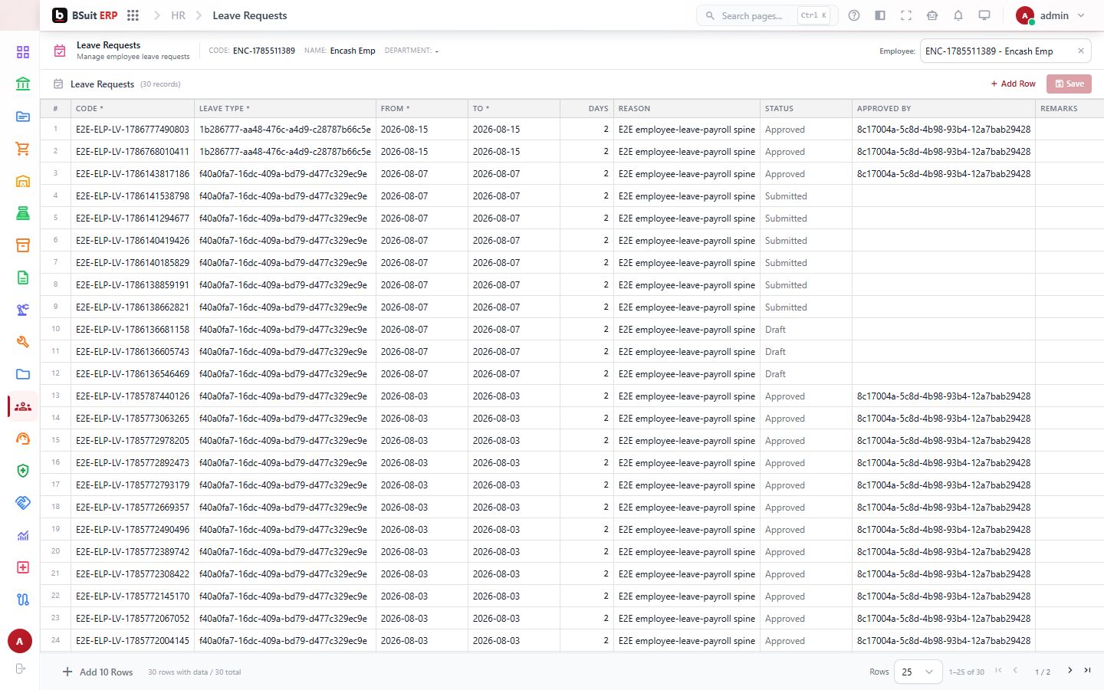Click the notifications bell icon
The image size is (1104, 690).
[958, 15]
